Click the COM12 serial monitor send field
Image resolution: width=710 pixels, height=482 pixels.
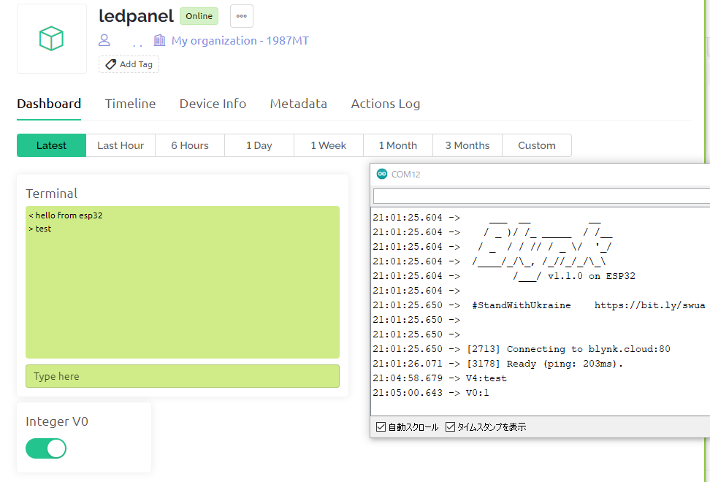tap(541, 196)
